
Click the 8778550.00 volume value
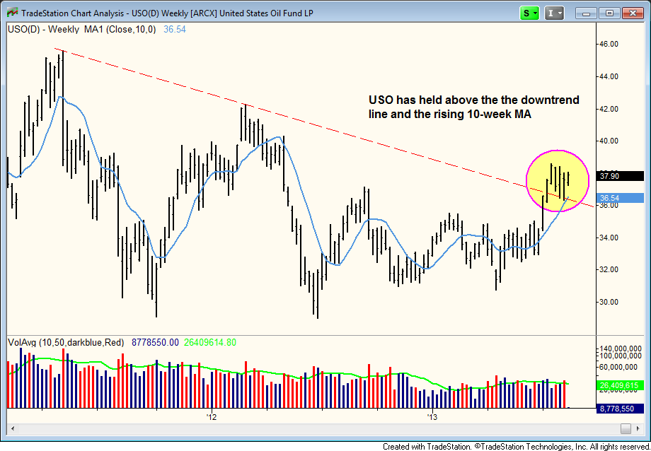tap(155, 342)
